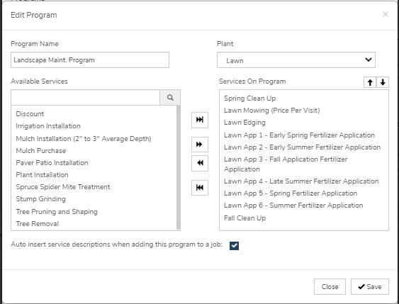This screenshot has width=399, height=304.
Task: Close the Edit Program dialog with X
Action: tap(386, 14)
